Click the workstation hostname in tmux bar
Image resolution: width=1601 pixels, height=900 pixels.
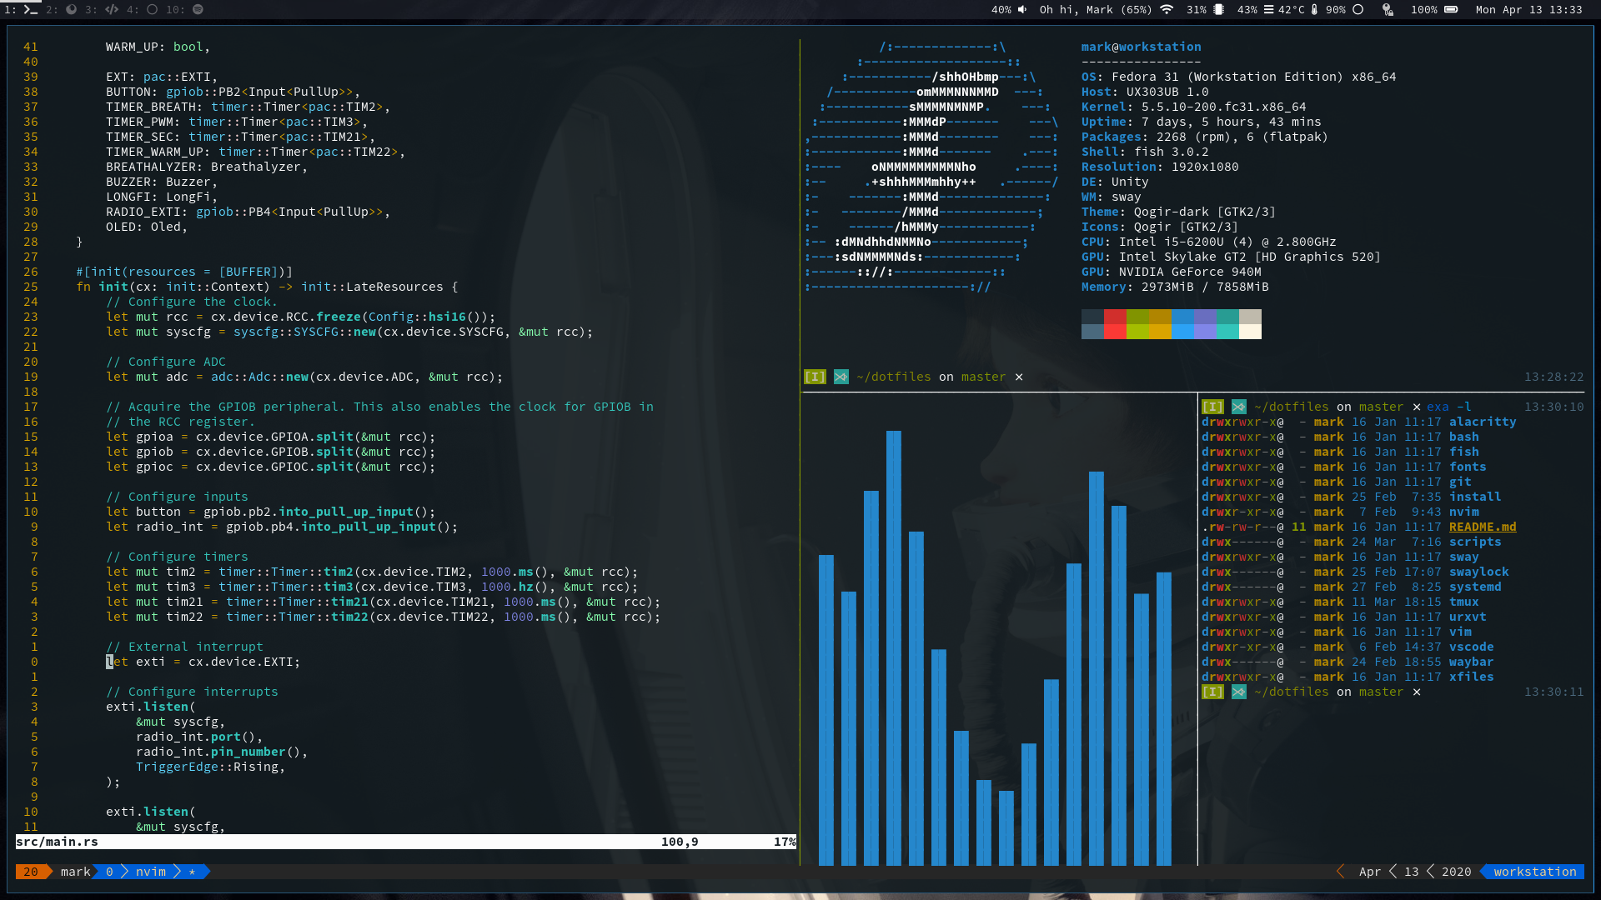click(x=1534, y=872)
